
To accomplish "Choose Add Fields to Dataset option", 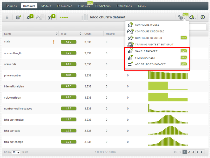I will pos(150,64).
